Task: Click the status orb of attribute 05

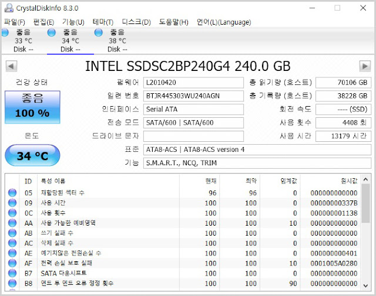Action: pos(12,193)
